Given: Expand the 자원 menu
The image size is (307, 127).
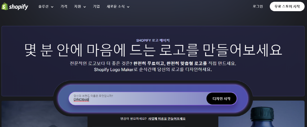Looking at the screenshot, I should point(80,7).
